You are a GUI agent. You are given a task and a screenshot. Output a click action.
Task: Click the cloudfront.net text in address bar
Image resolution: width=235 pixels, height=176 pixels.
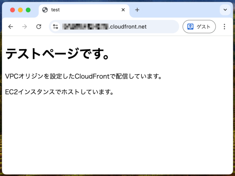click(x=128, y=27)
